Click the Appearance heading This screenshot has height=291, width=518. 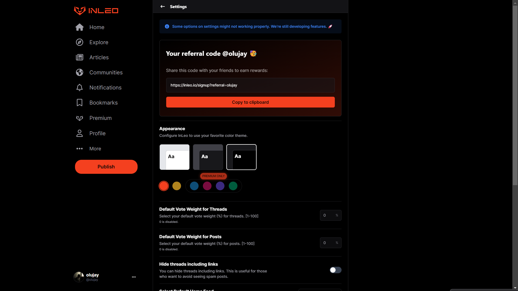172,129
